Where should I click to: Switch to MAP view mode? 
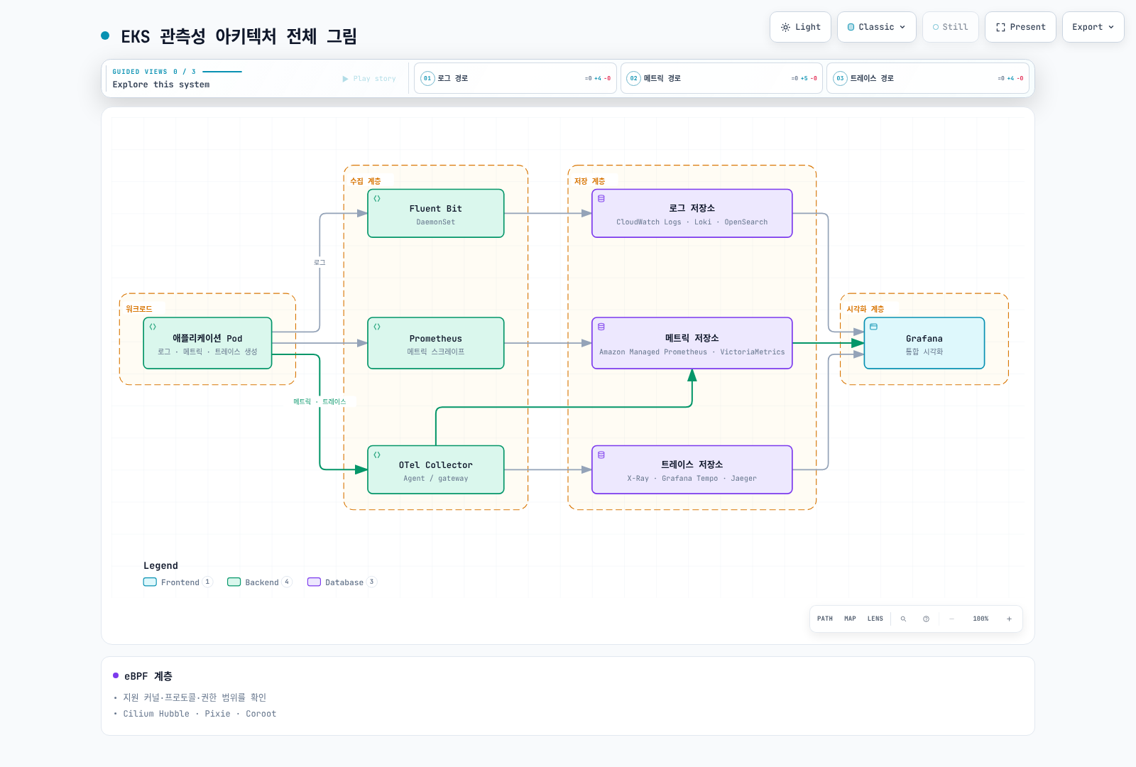850,619
